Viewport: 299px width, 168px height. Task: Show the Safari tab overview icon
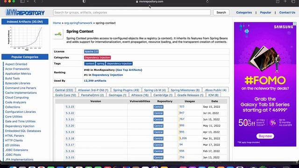click(293, 1)
